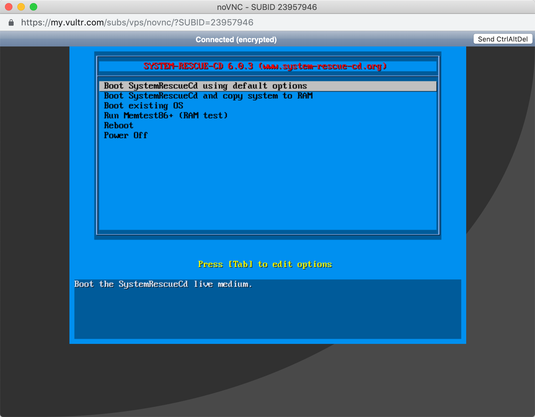Select 'Boot SystemRescueCd and copy system to RAM'

click(x=208, y=96)
